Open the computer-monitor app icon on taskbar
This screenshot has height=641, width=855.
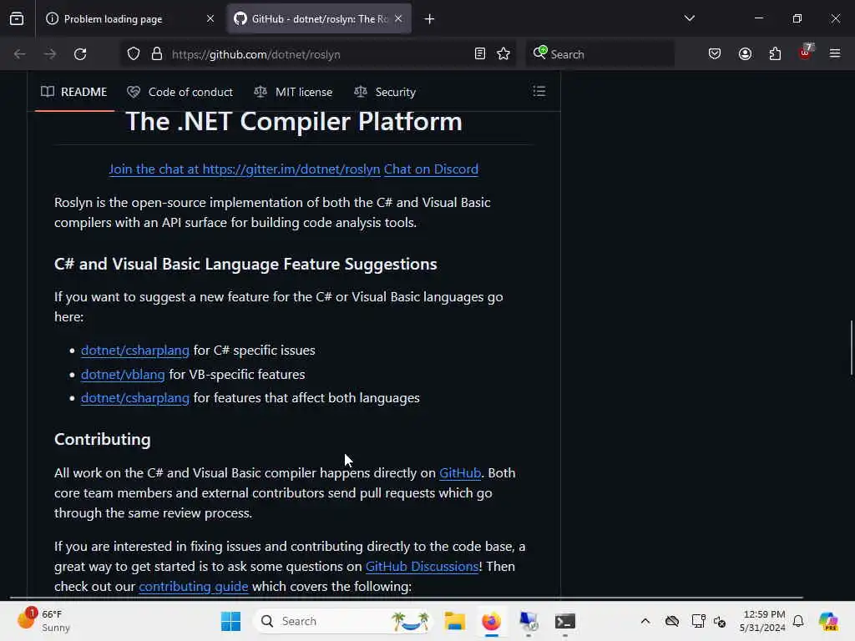tap(529, 621)
